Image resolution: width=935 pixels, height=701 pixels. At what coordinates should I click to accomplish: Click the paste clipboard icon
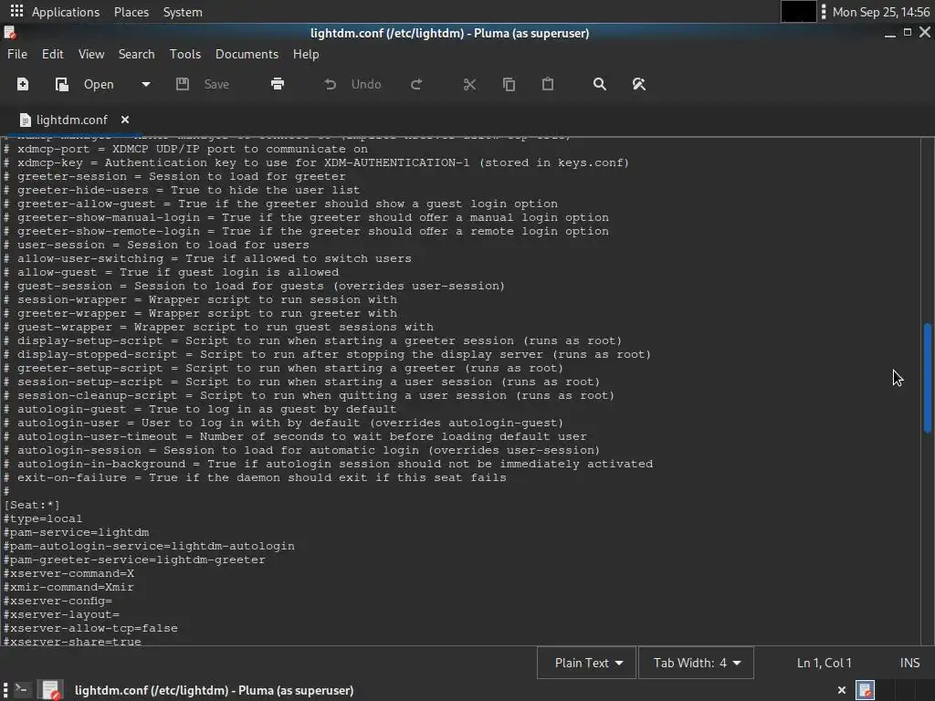coord(548,84)
